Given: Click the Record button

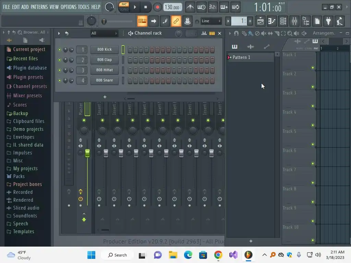Looking at the screenshot, I should click(x=157, y=7).
